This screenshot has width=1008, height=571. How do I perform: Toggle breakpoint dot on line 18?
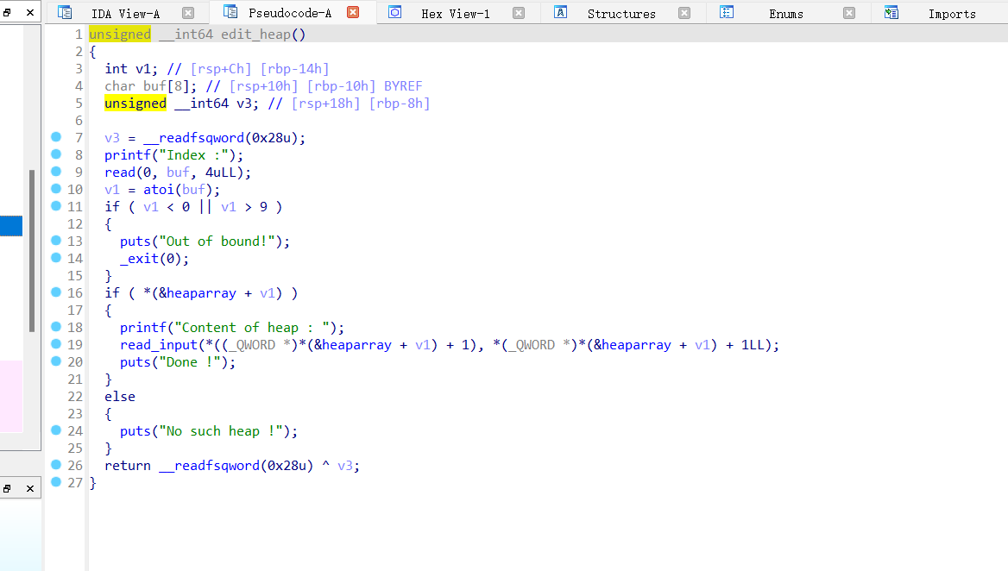point(56,327)
